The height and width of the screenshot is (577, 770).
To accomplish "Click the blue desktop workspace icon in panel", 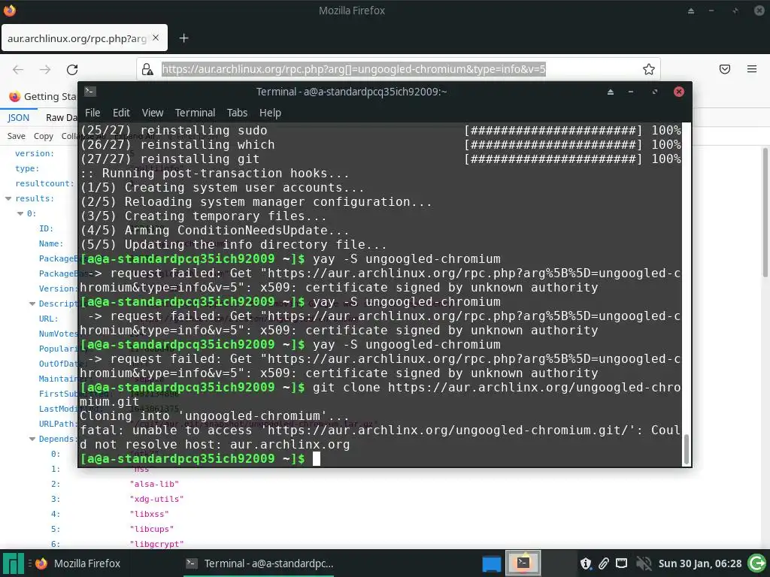I will 492,563.
